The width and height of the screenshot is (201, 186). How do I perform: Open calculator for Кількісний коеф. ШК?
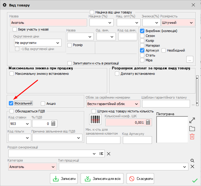point(148,122)
